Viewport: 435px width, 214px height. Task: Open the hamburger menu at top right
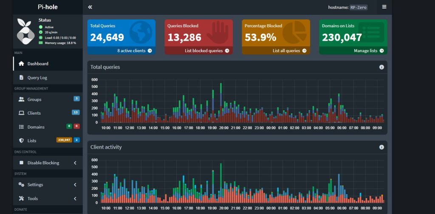pos(384,7)
